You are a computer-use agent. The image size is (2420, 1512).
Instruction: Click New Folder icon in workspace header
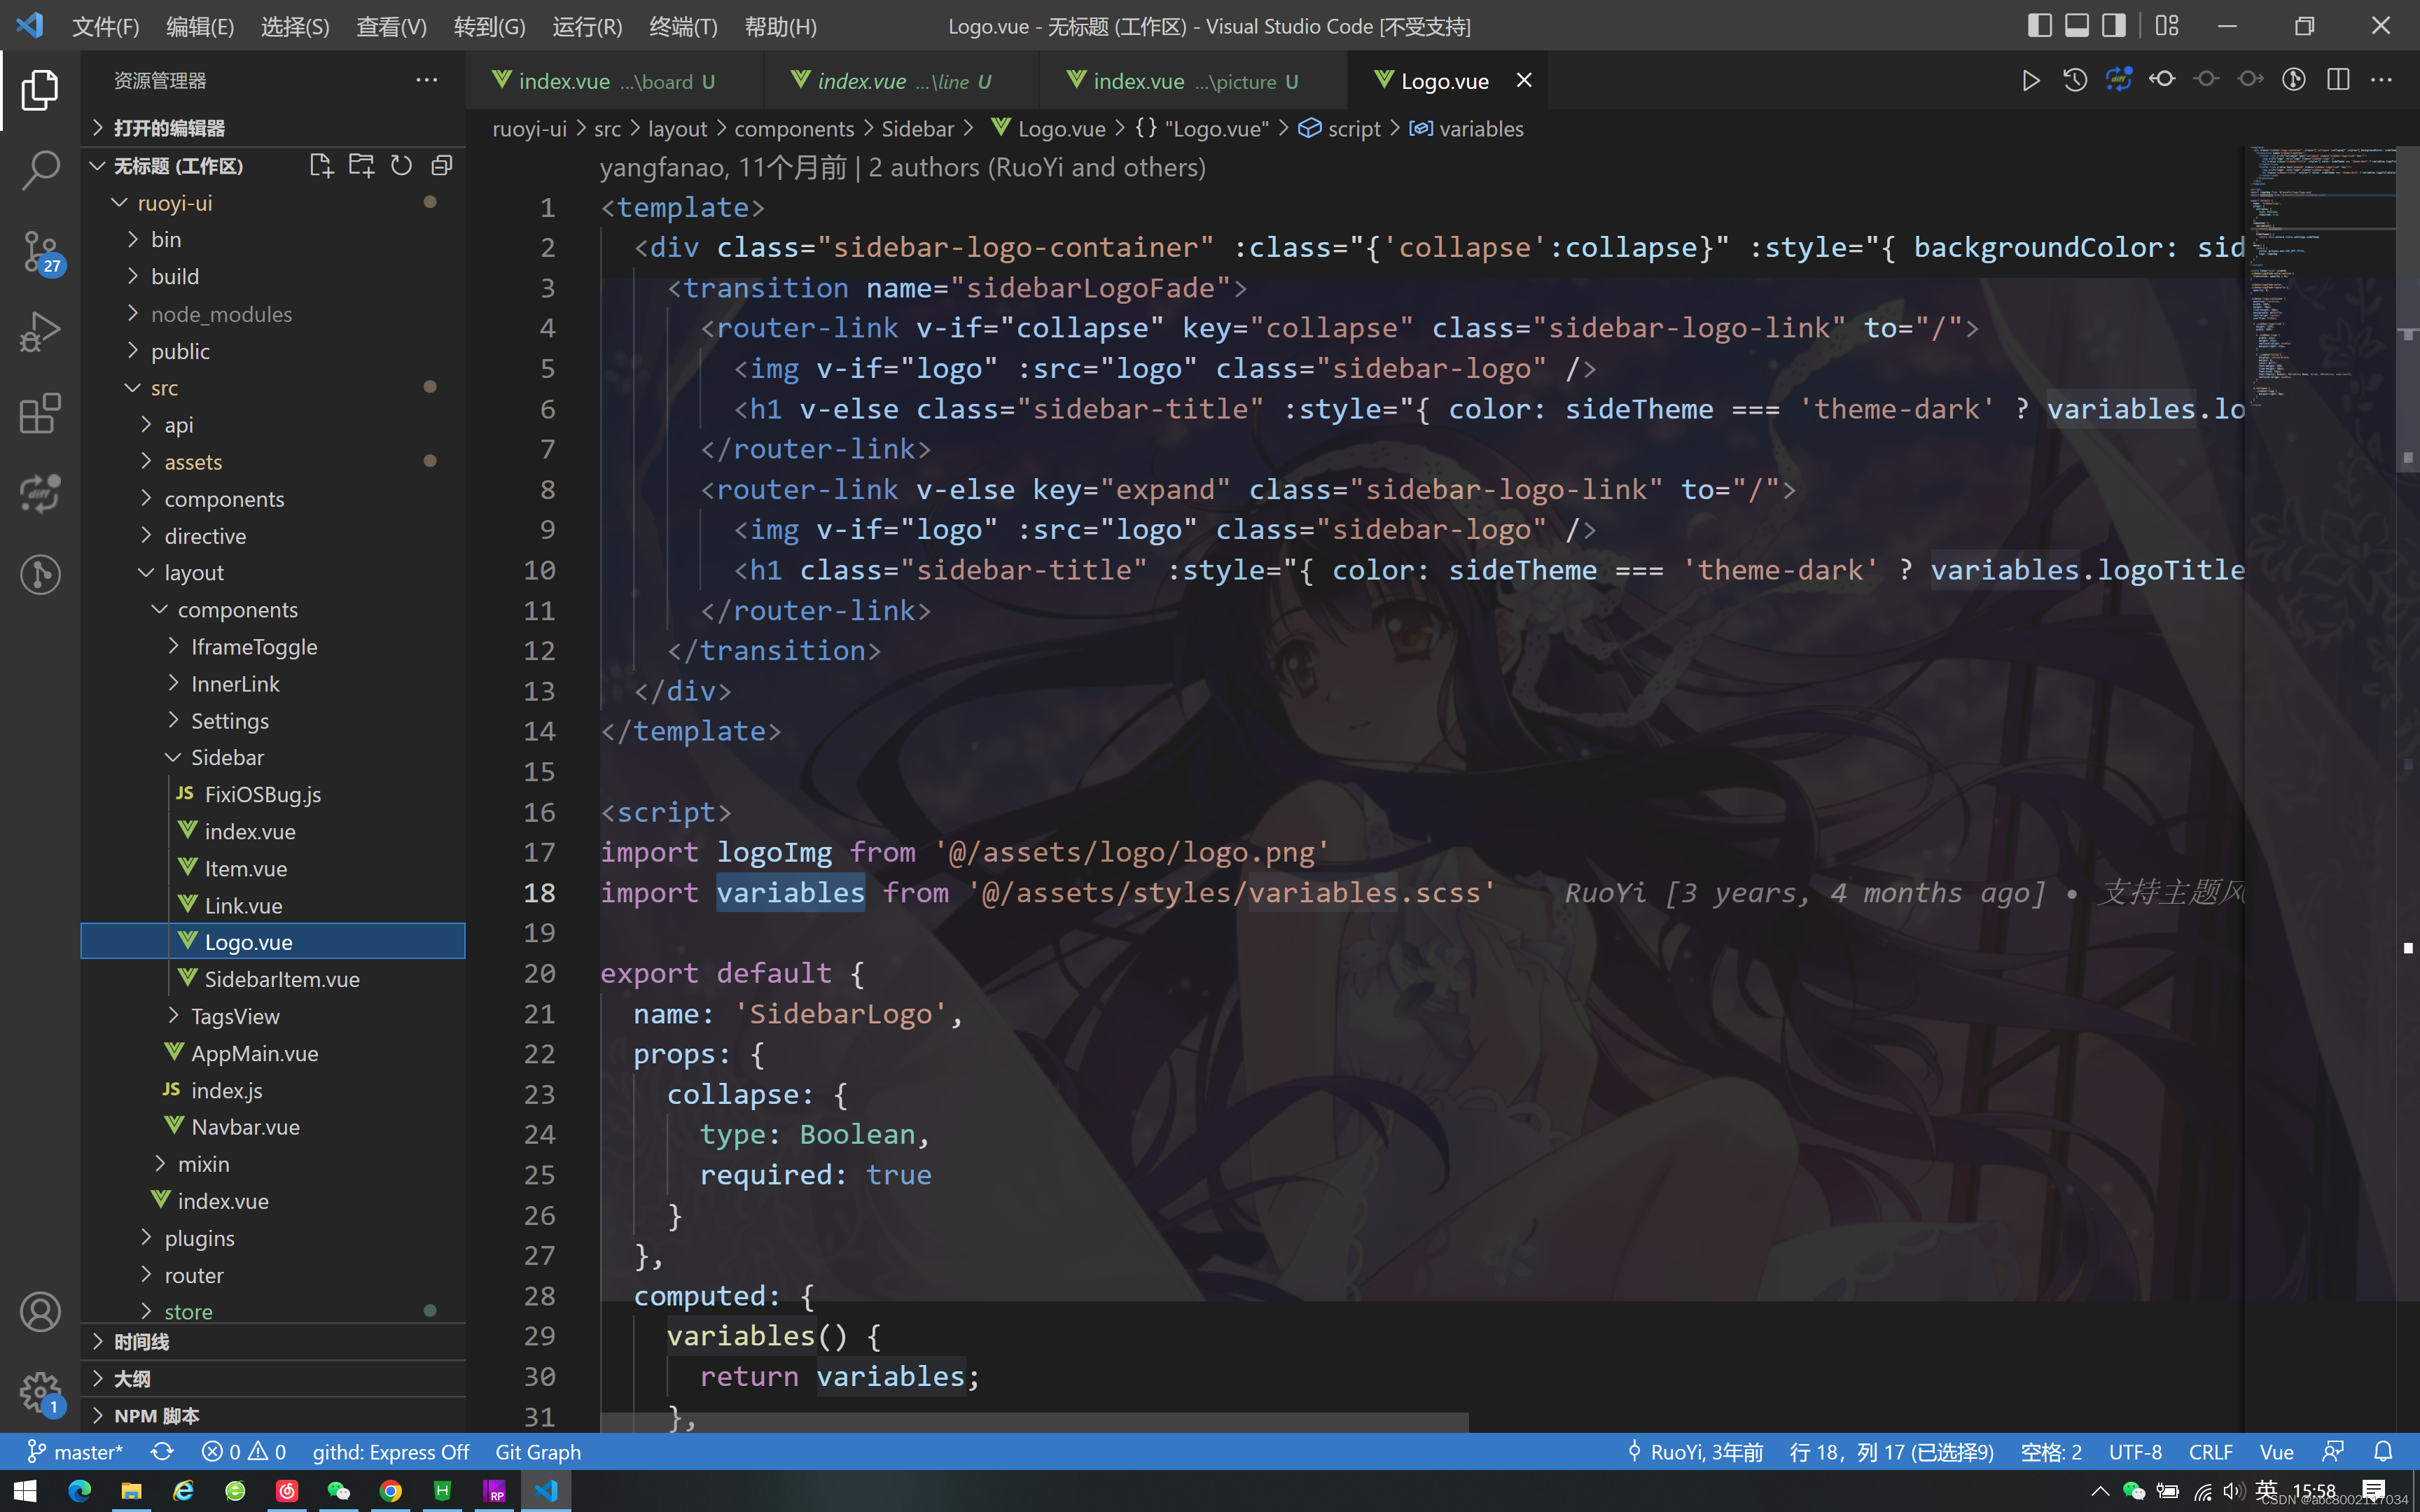361,165
